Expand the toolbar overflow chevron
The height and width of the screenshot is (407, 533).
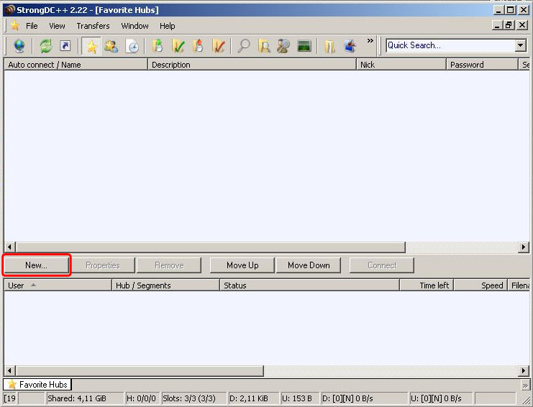pos(370,41)
